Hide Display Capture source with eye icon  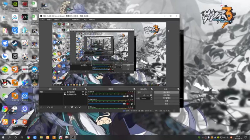(83, 92)
